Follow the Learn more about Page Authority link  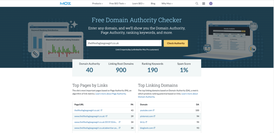coord(111,93)
